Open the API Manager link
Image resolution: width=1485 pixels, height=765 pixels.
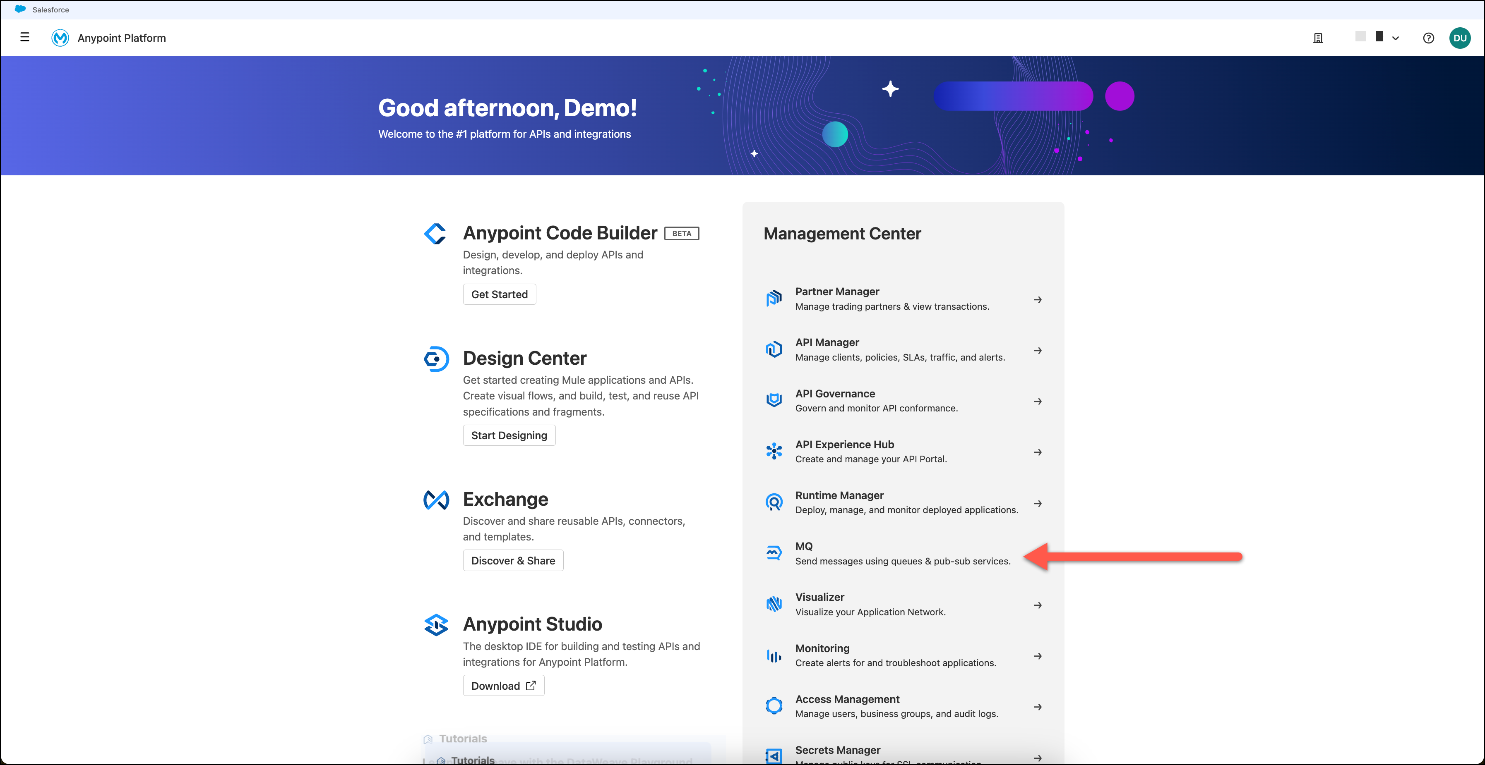click(x=827, y=342)
